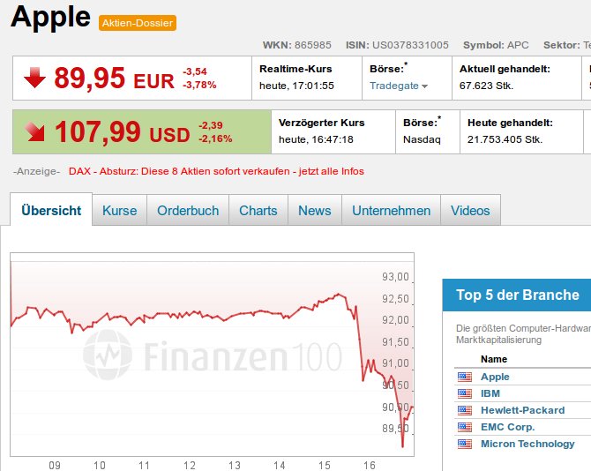Open the Orderbuch tab

click(188, 211)
